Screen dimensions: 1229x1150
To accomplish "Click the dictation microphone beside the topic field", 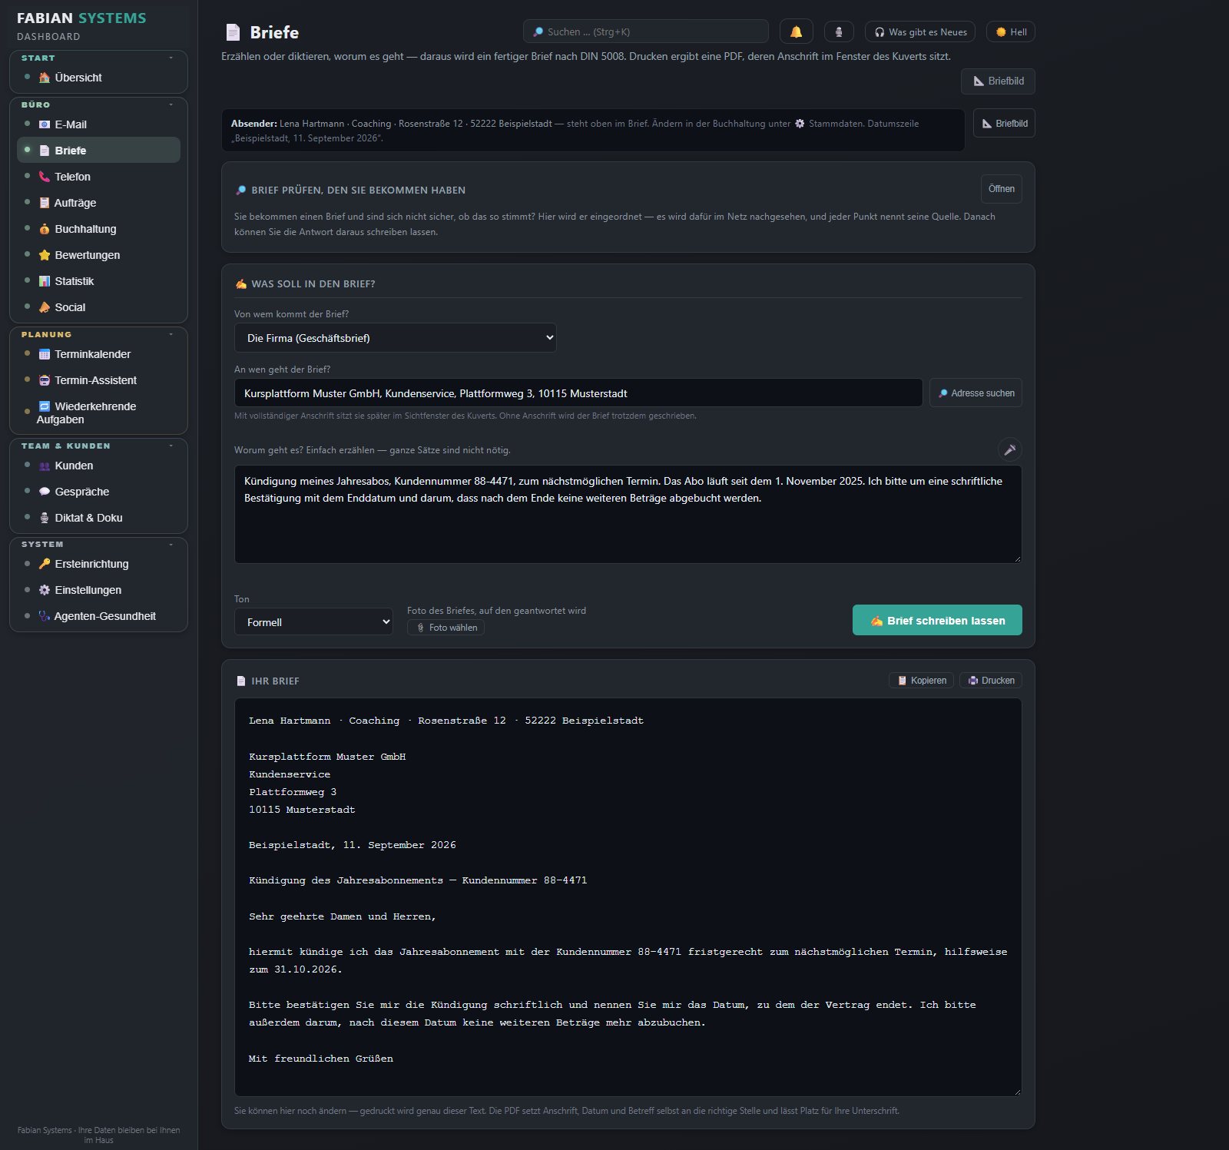I will point(1009,449).
